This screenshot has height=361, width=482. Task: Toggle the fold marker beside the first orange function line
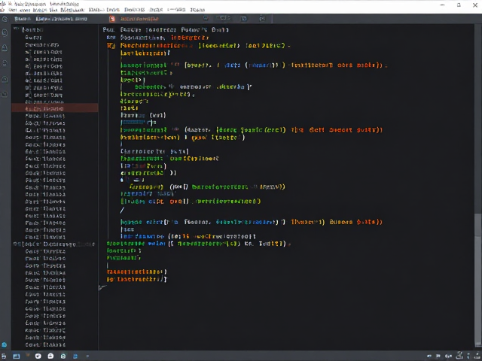point(111,46)
